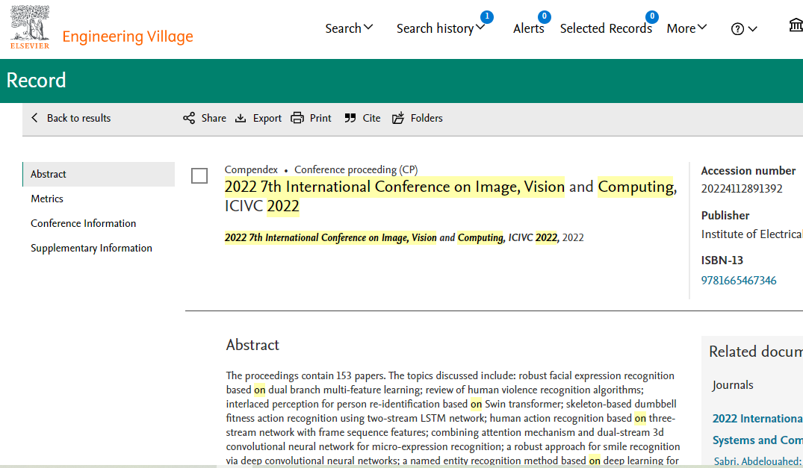Click the back arrow chevron icon
803x468 pixels.
coord(34,118)
